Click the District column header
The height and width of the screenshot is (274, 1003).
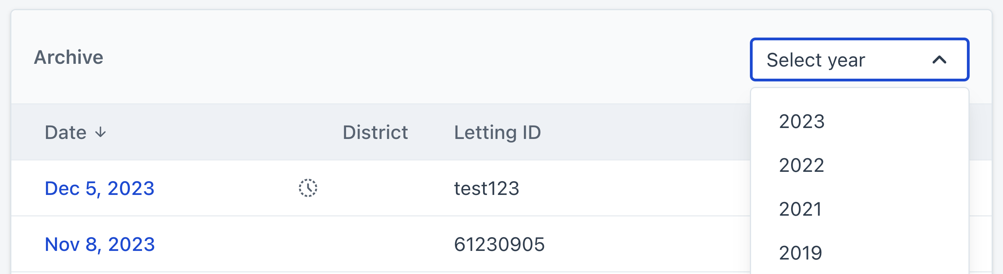click(x=375, y=132)
